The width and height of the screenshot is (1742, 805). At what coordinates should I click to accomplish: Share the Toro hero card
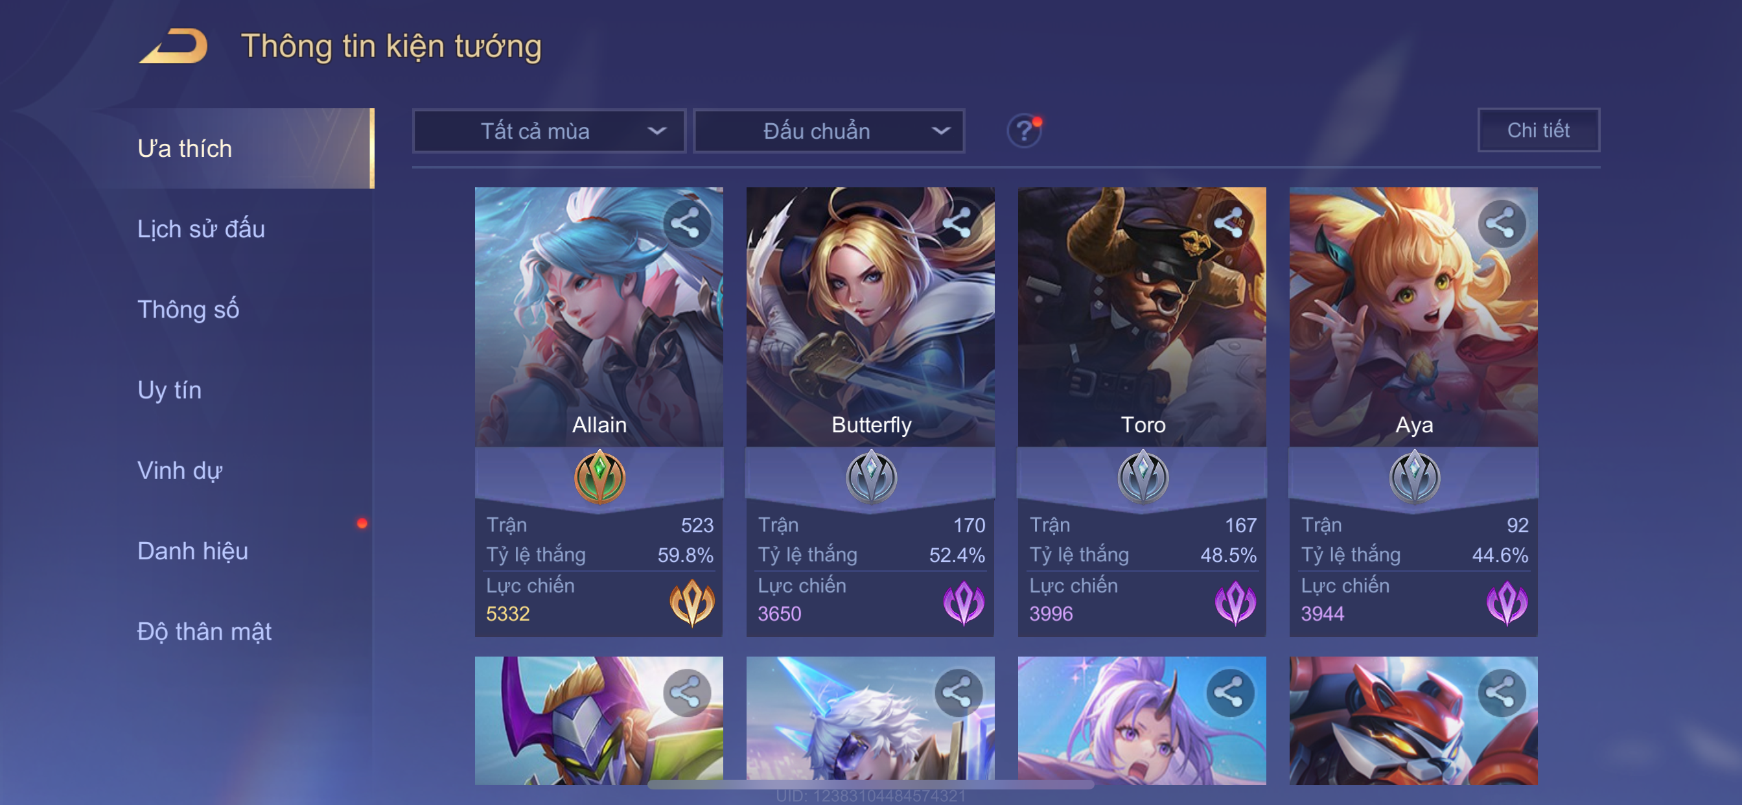point(1229,222)
